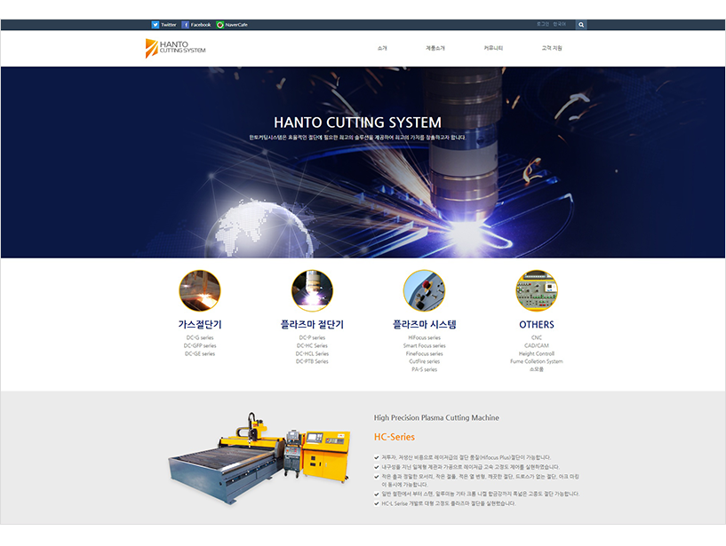The height and width of the screenshot is (546, 726).
Task: Open FineFocus series link
Action: [424, 353]
